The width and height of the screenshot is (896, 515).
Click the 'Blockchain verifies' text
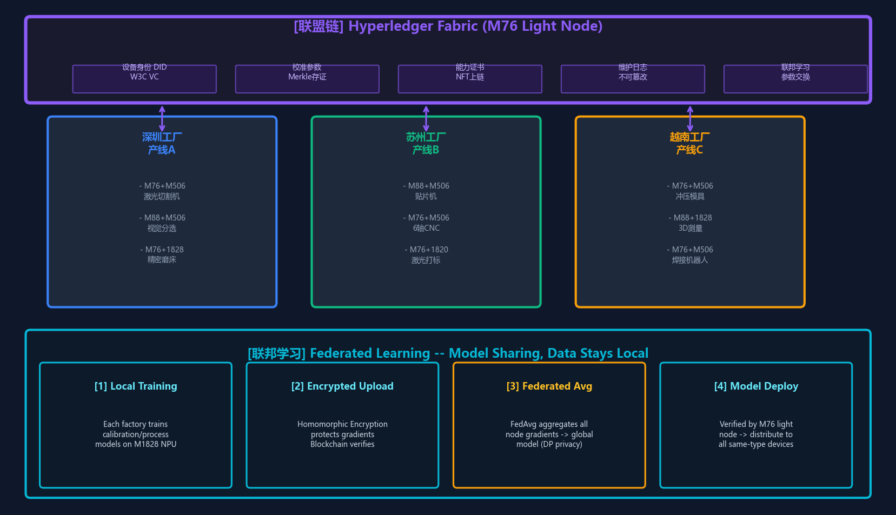click(x=342, y=444)
